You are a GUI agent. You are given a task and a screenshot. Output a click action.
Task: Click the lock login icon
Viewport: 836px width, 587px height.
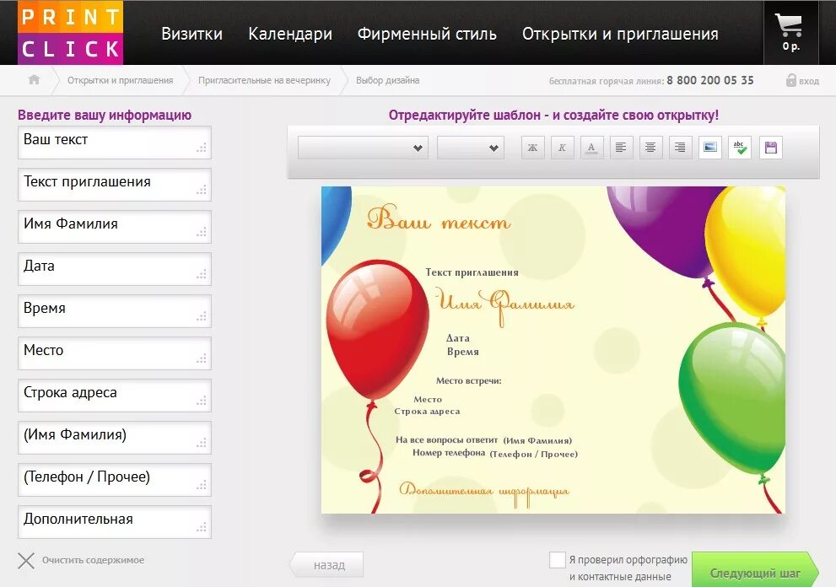point(791,80)
